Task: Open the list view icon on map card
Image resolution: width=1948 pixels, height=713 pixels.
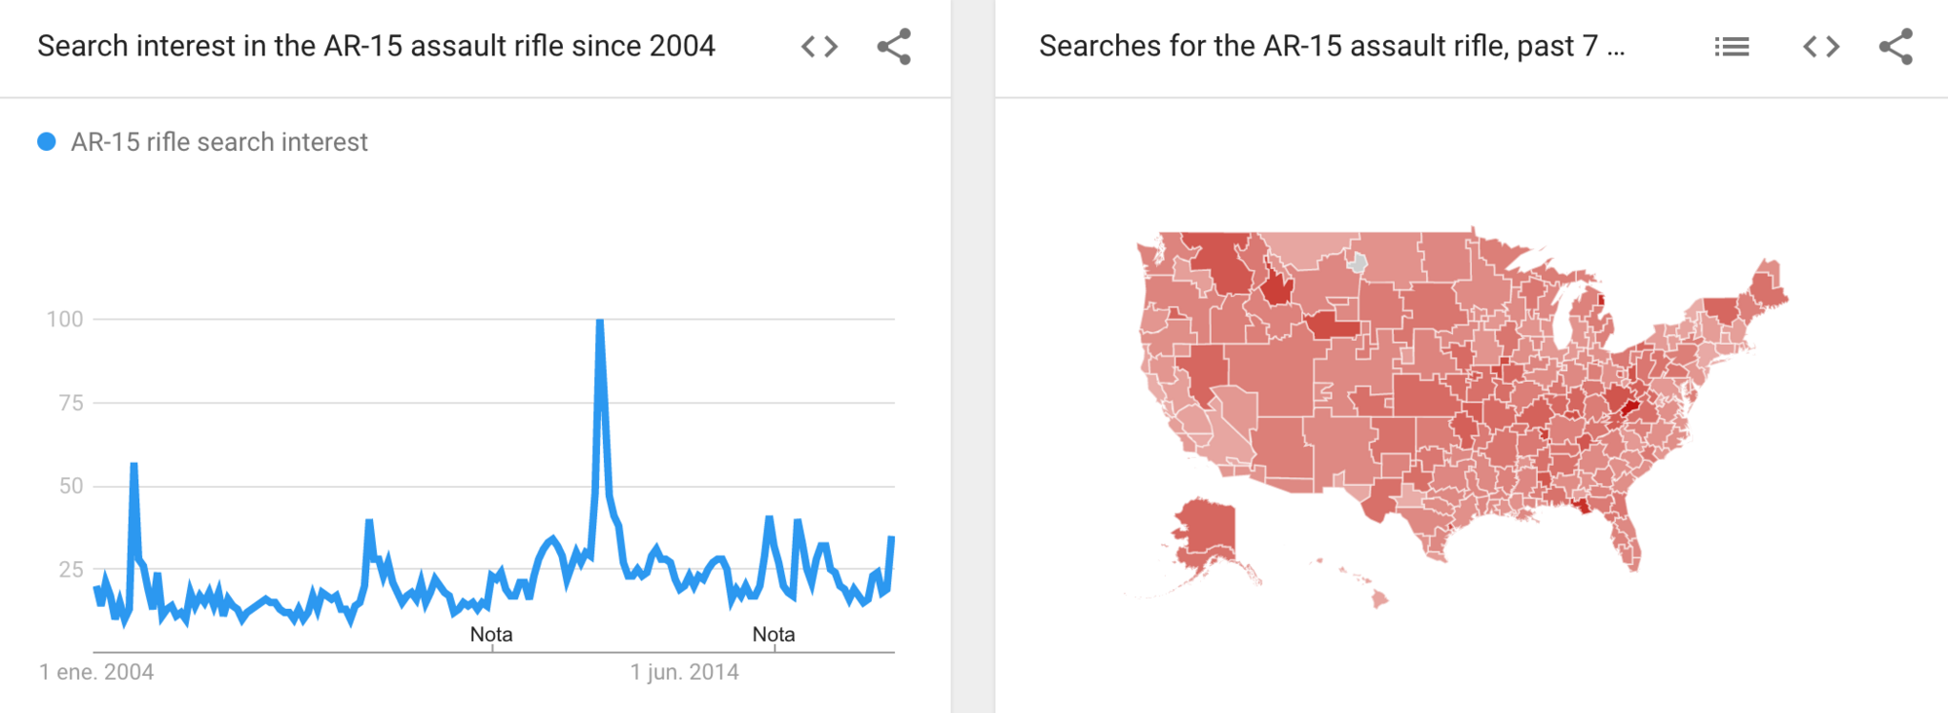Action: (1731, 47)
